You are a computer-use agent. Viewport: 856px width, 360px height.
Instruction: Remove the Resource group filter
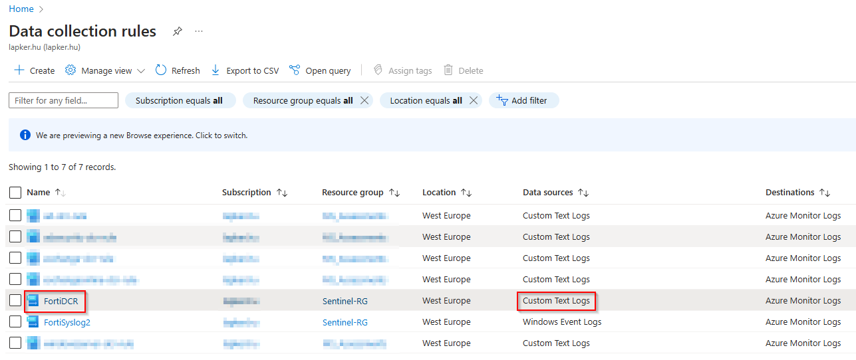pos(364,100)
